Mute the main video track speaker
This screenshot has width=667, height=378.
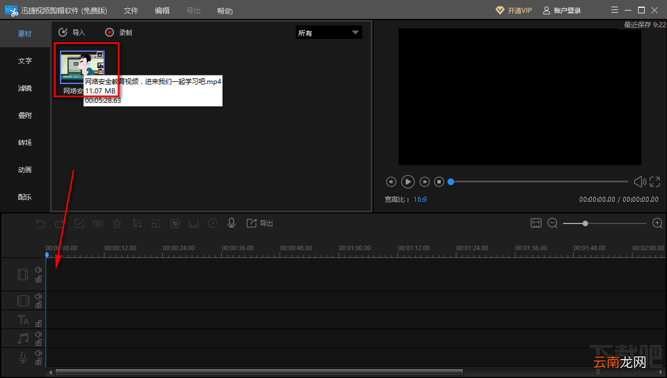(38, 270)
